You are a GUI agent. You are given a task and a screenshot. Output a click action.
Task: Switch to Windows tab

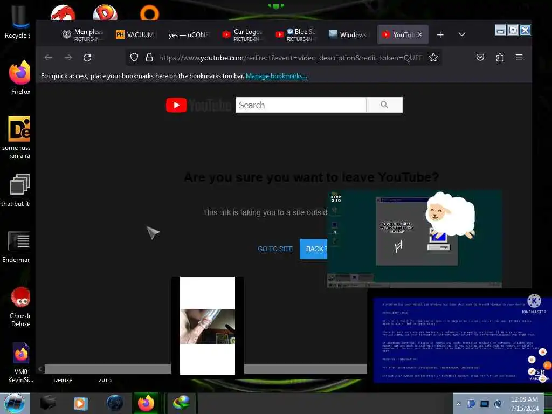tap(348, 34)
